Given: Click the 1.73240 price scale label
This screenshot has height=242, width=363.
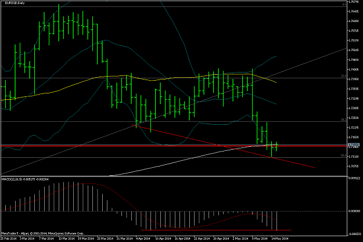Looking at the screenshot, I should pyautogui.click(x=354, y=99).
